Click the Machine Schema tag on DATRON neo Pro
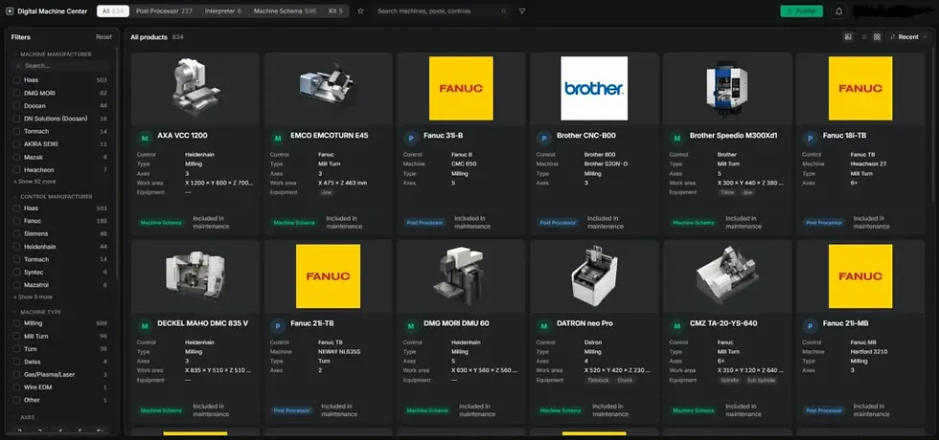 (x=560, y=410)
